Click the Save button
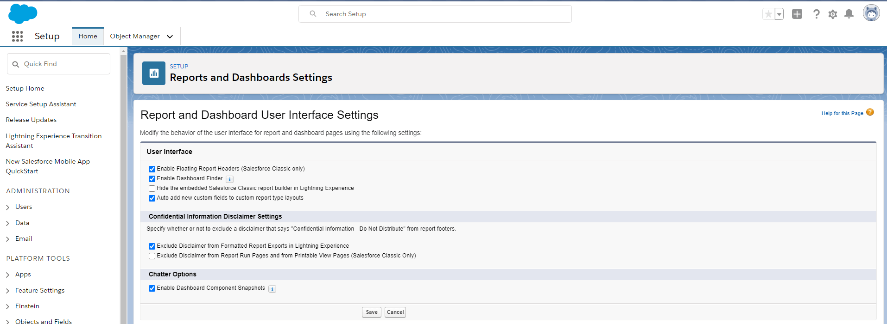The image size is (887, 324). pos(372,312)
